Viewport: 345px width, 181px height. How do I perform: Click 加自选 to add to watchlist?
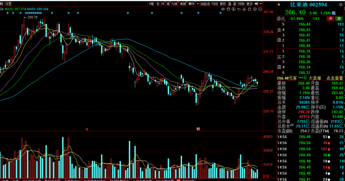205,4
